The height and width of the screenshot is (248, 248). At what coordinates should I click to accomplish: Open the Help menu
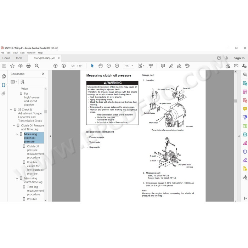tap(40, 53)
